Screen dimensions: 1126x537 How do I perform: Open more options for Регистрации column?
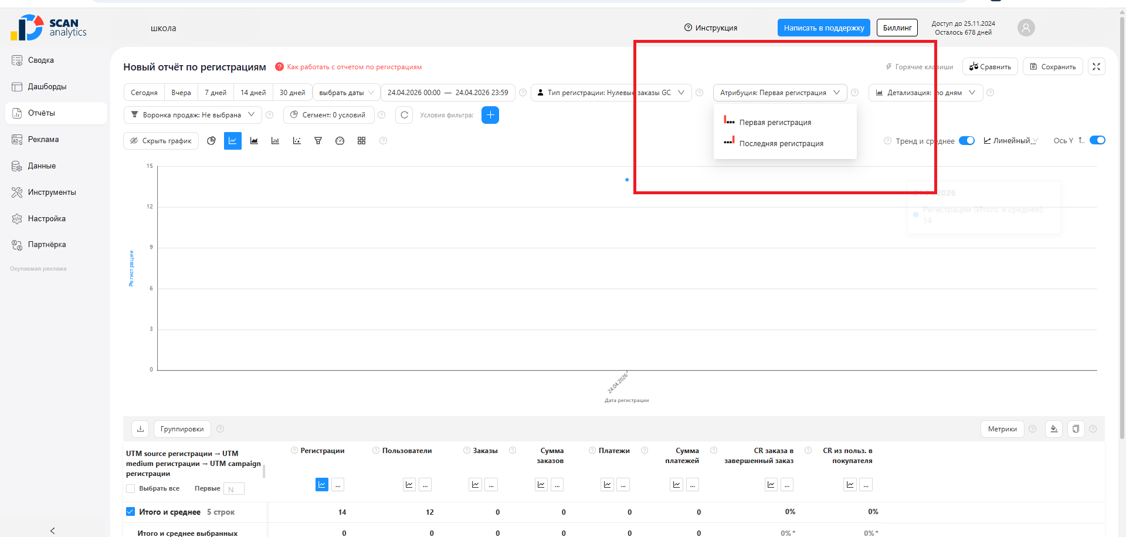338,485
